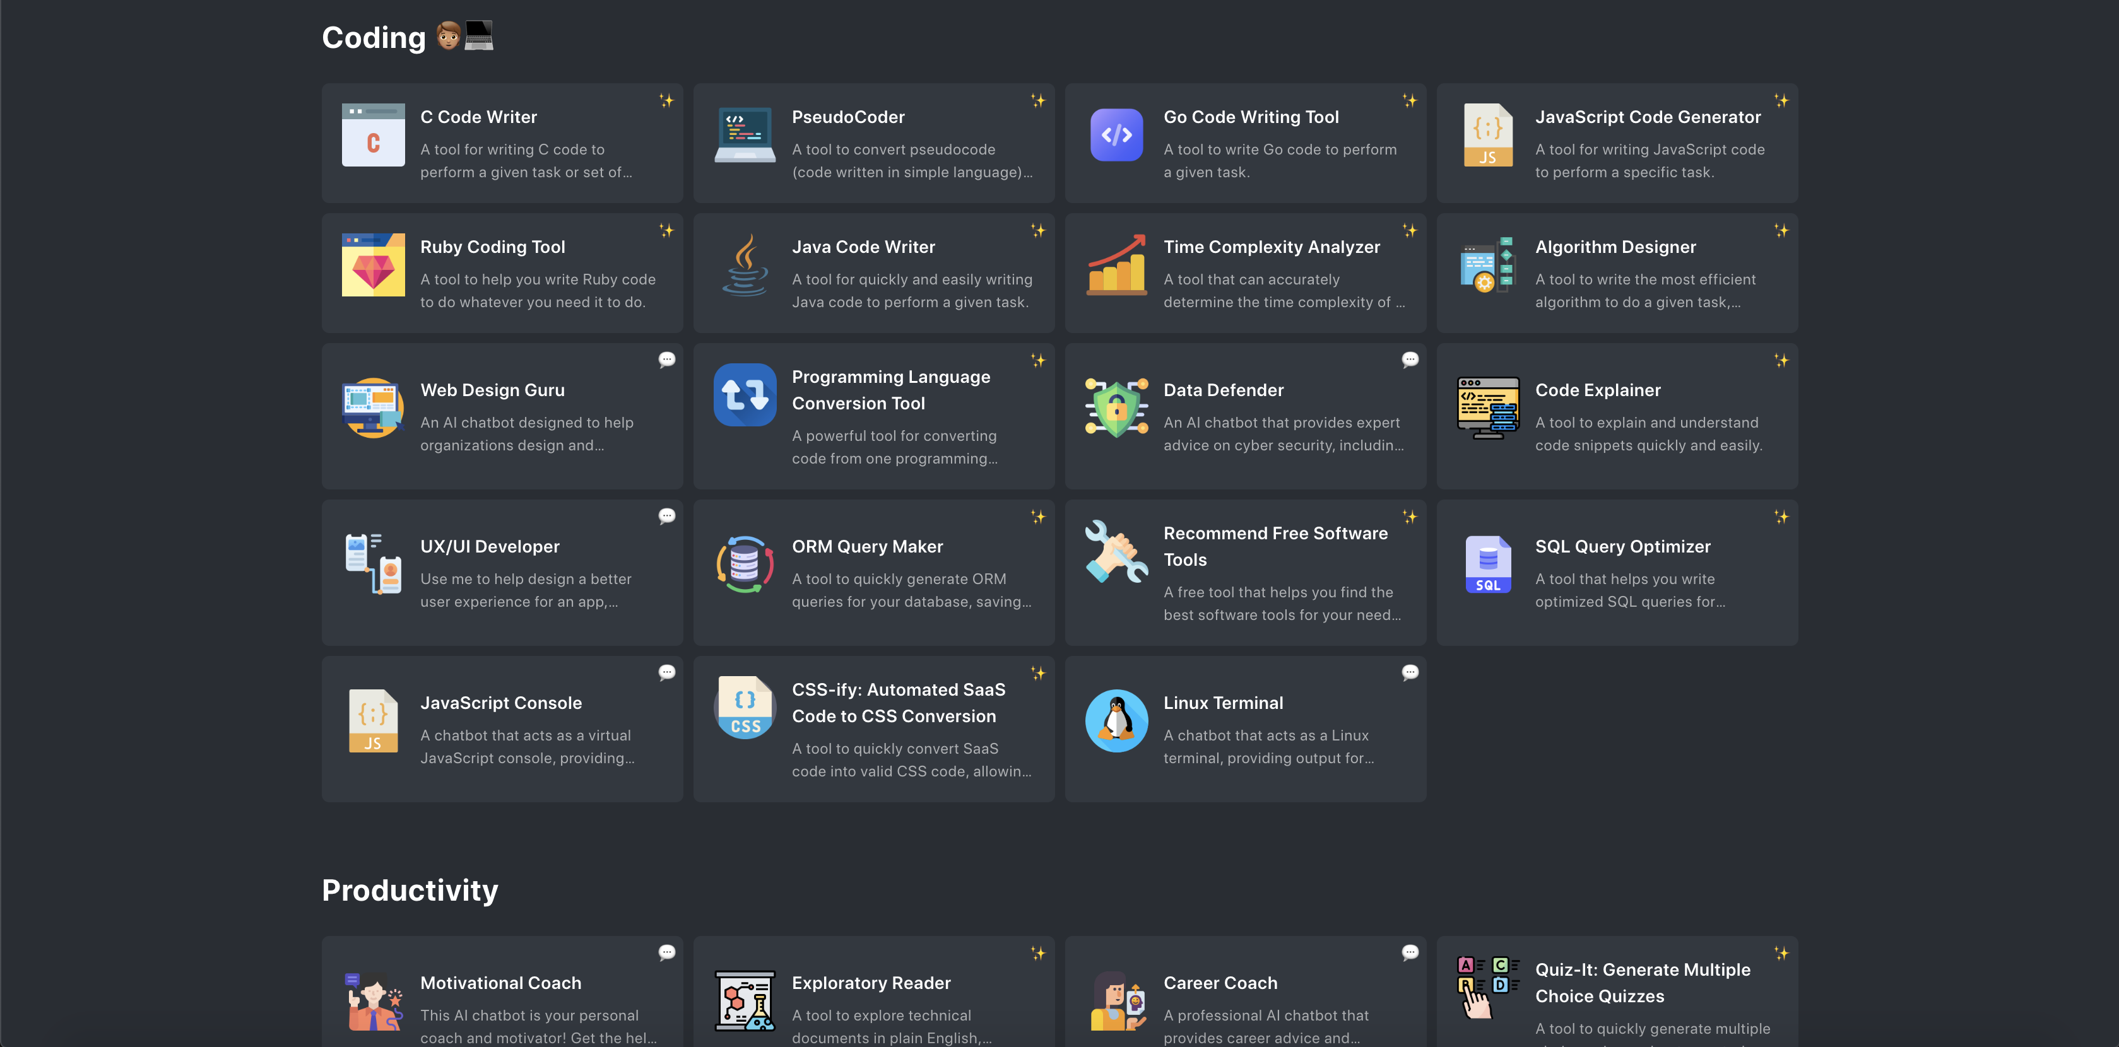Click chat bubble icon on Web Design Guru card
This screenshot has height=1047, width=2119.
pyautogui.click(x=666, y=360)
